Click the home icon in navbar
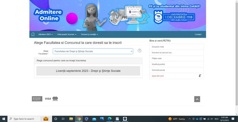The height and width of the screenshot is (122, 238). (x=33, y=34)
